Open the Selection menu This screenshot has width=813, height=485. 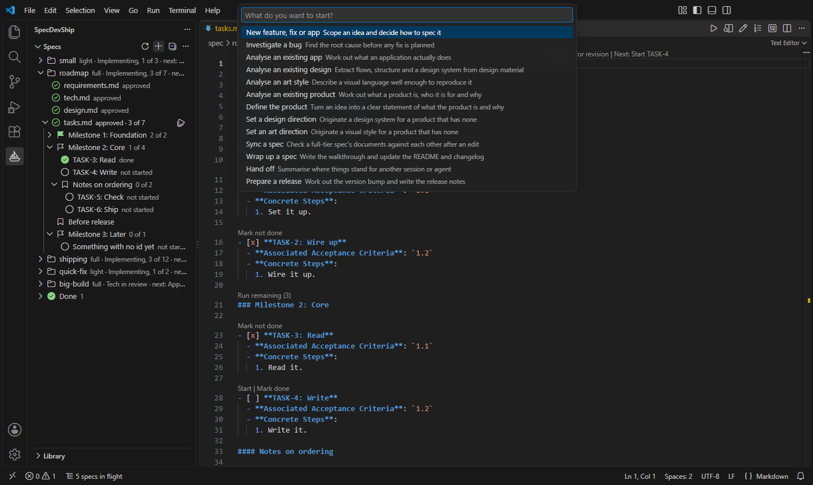pyautogui.click(x=80, y=10)
